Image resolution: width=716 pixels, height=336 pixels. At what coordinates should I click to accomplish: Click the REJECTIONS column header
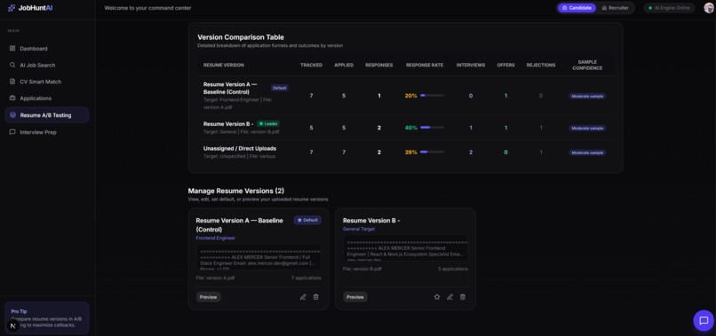pos(541,66)
